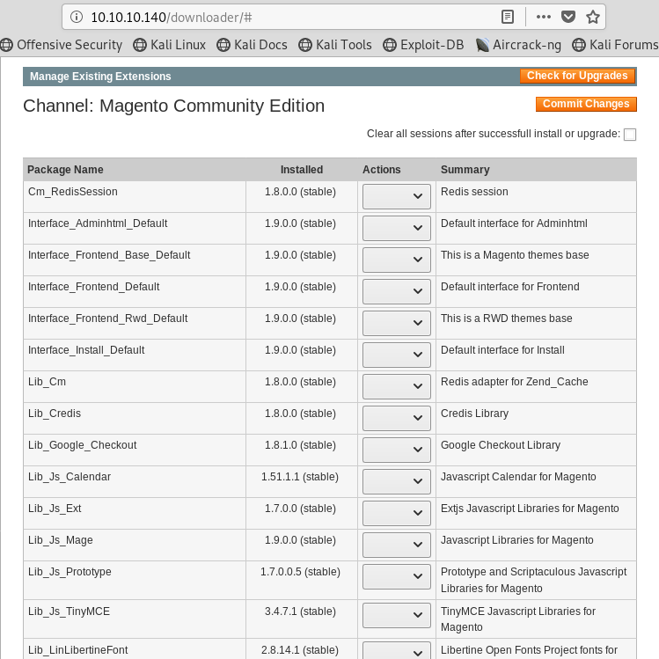Open Aircrack-ng bookmark

518,45
